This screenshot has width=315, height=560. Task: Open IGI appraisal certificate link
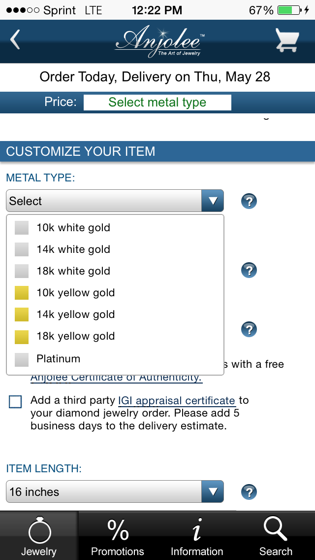pos(177,401)
